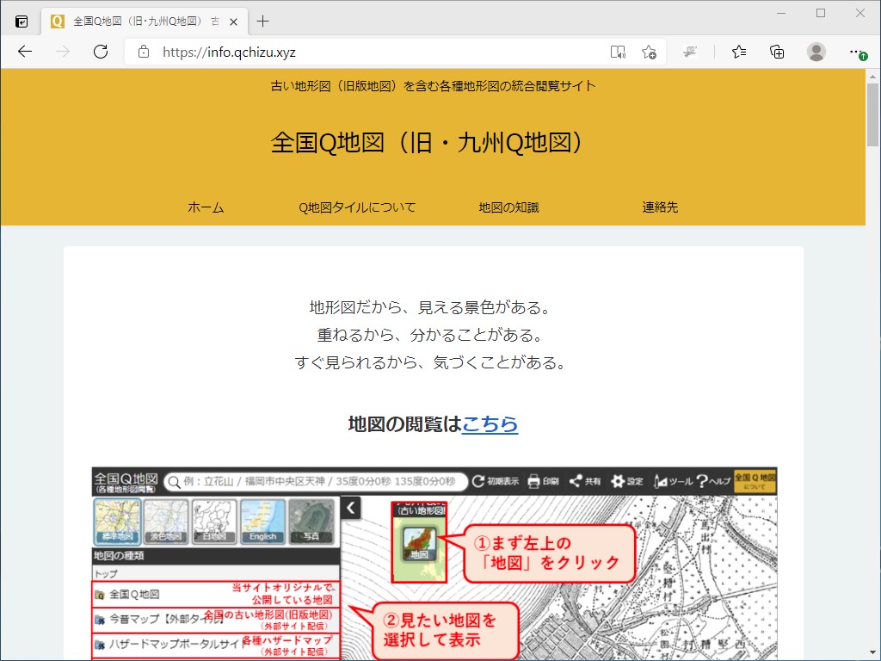Viewport: 881px width, 661px height.
Task: Click the read aloud icon in the address bar
Action: click(x=618, y=52)
